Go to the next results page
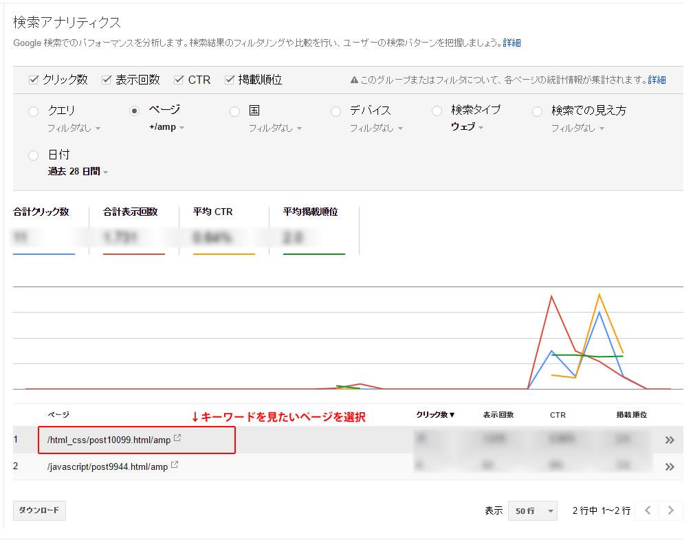693x540 pixels. pyautogui.click(x=671, y=510)
